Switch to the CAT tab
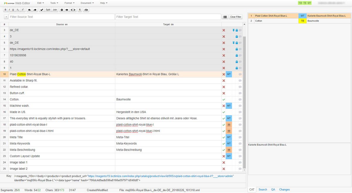The image size is (352, 193). point(252,190)
